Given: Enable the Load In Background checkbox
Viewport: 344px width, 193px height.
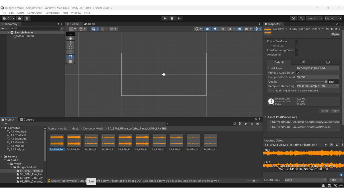Looking at the screenshot, I should click(296, 50).
